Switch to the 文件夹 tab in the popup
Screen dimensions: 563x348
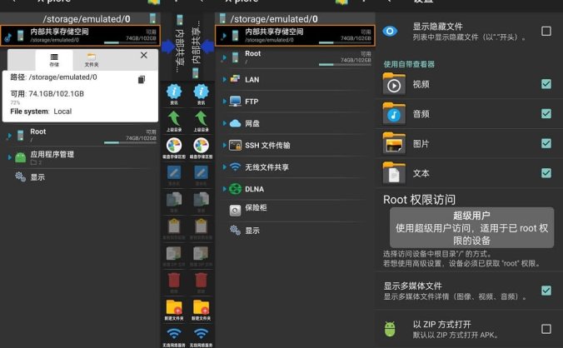(92, 60)
